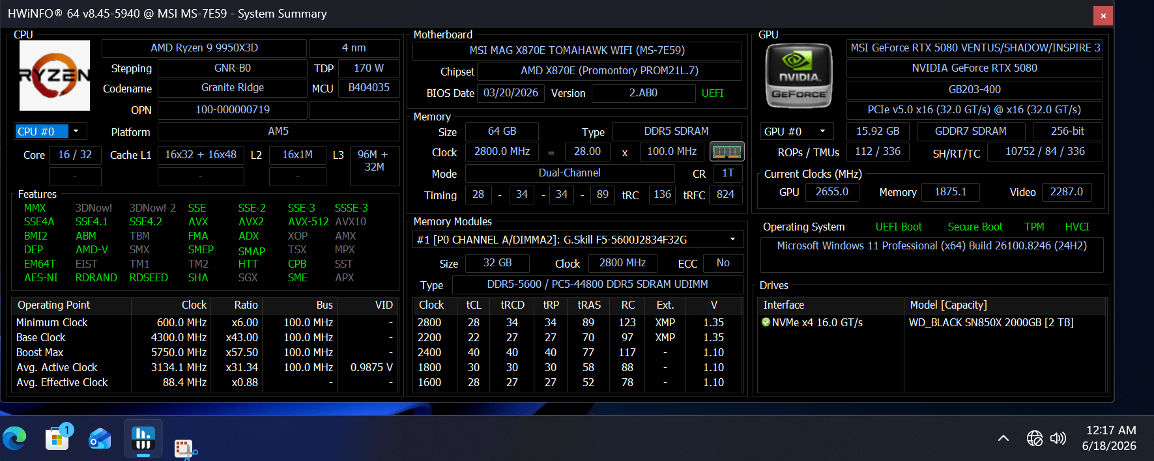
Task: Open network settings from tray globe icon
Action: [x=1035, y=438]
